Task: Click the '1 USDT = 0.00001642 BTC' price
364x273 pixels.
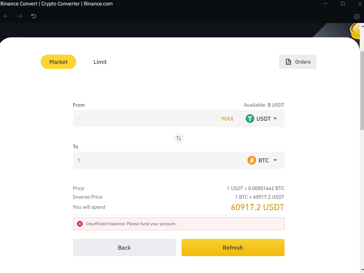Action: [255, 188]
